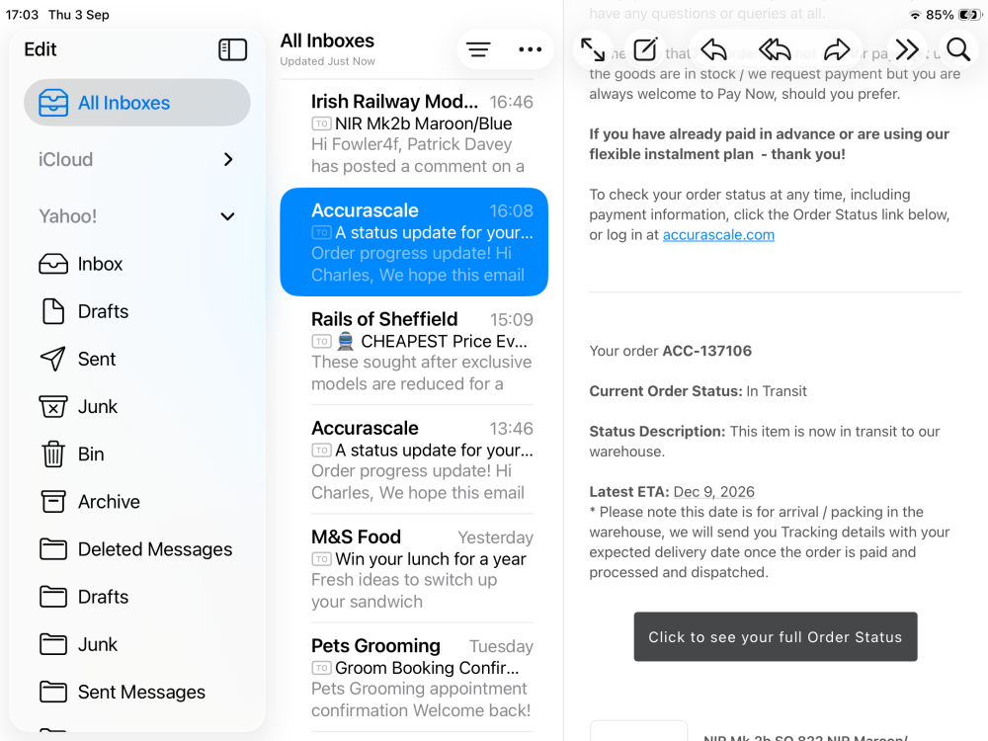Open the Accurascale 13:46 email
Screen dimensions: 988x741
click(x=414, y=460)
